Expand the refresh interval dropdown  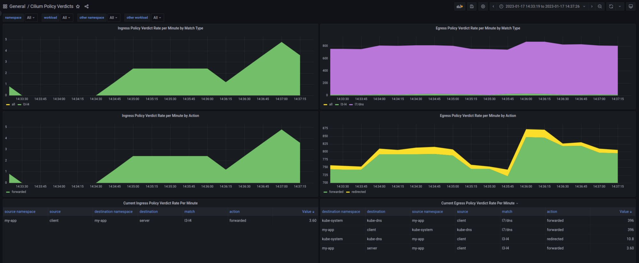[x=620, y=6]
